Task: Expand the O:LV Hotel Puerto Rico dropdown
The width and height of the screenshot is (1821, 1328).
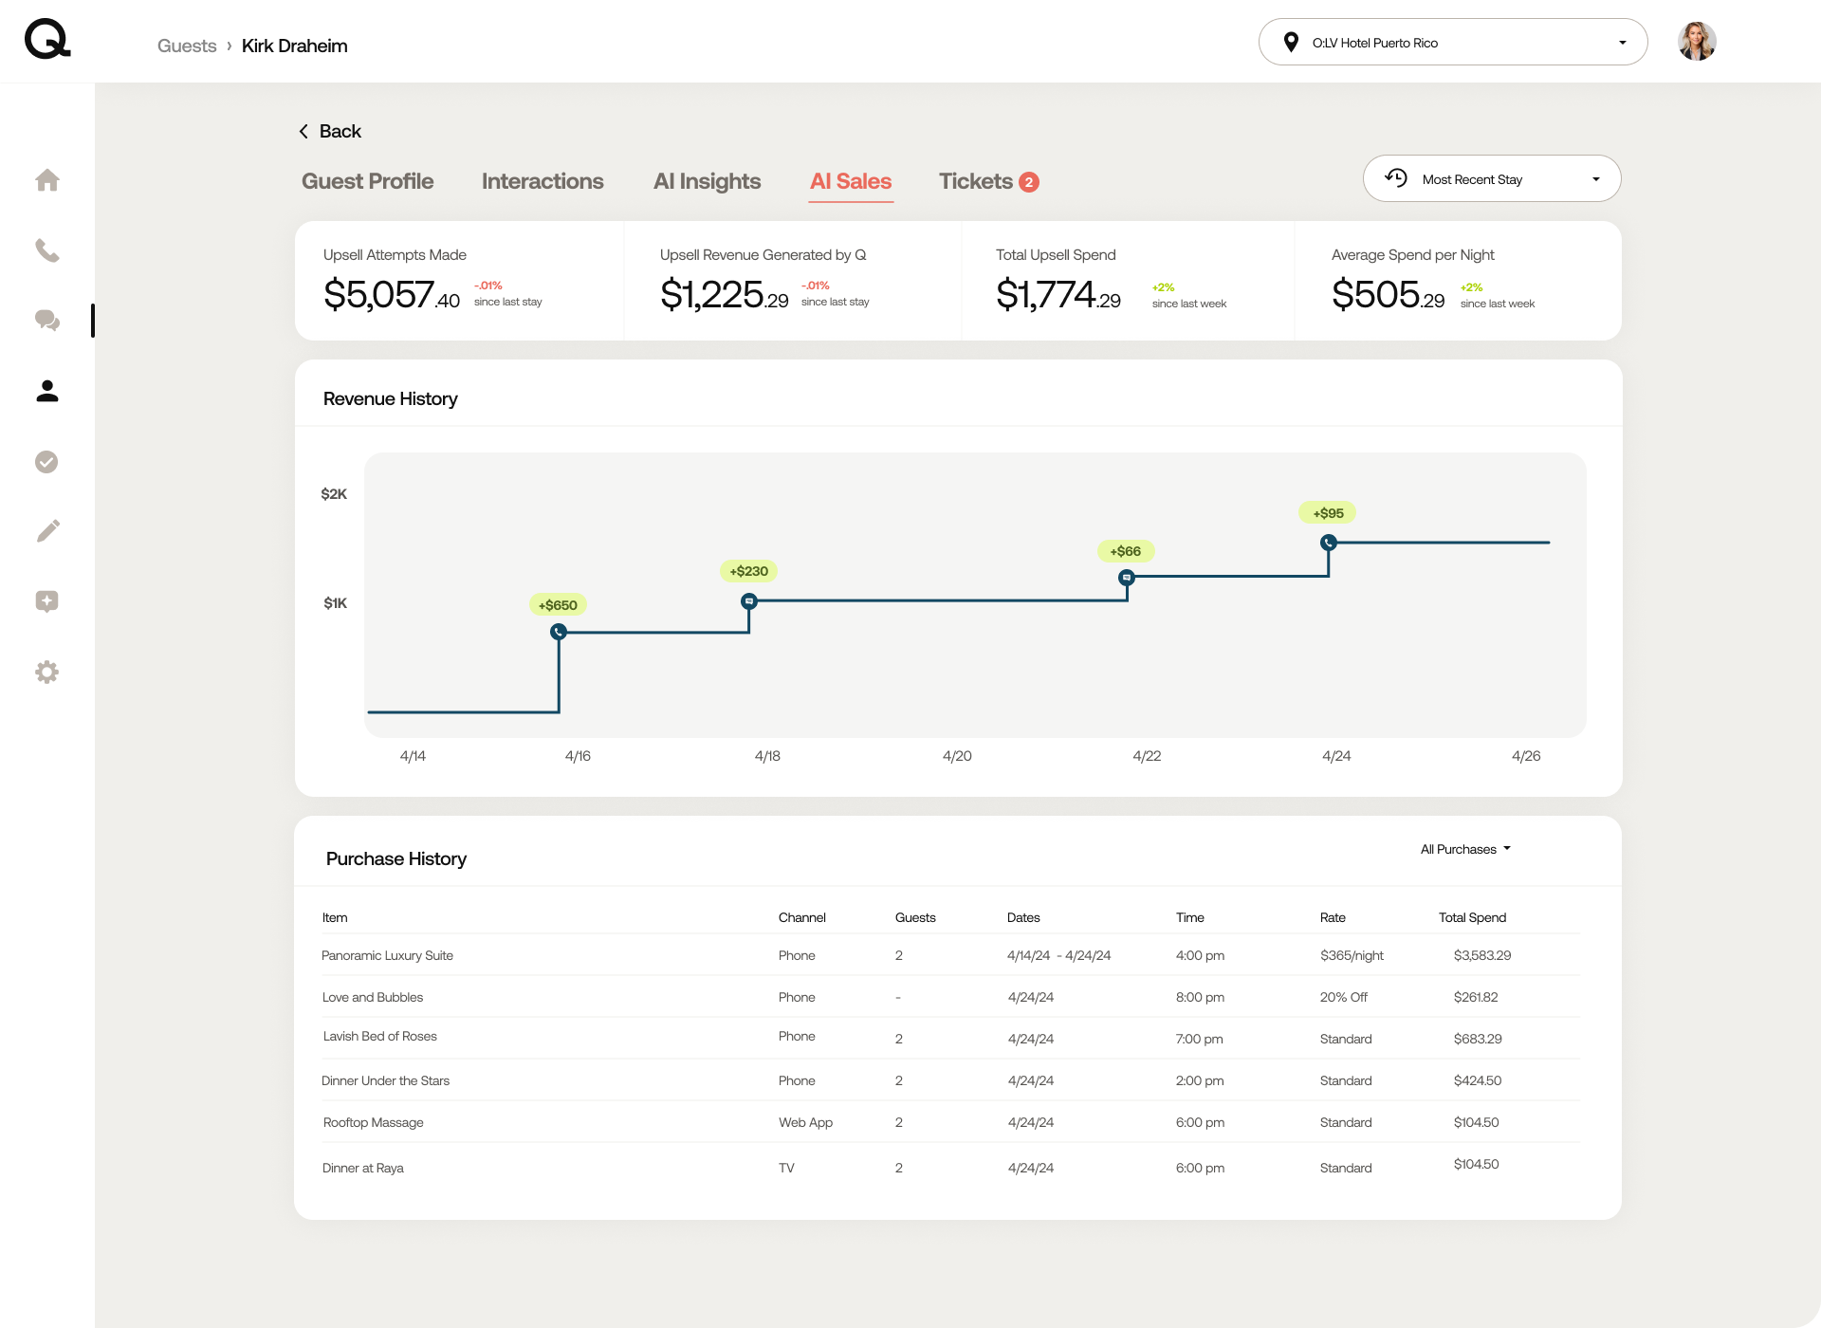Action: pos(1452,43)
